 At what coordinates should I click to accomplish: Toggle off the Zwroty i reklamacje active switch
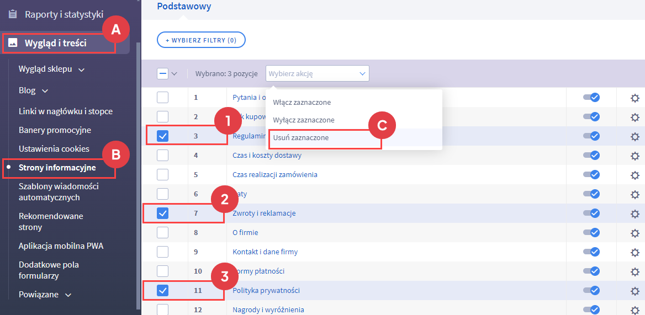point(591,213)
